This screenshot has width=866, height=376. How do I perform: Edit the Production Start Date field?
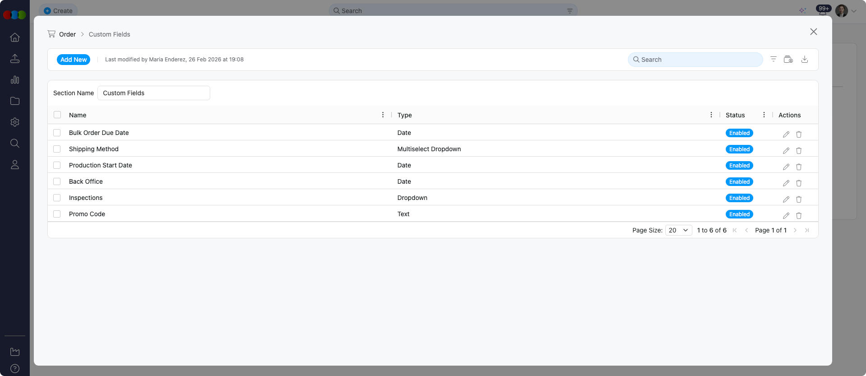[786, 167]
